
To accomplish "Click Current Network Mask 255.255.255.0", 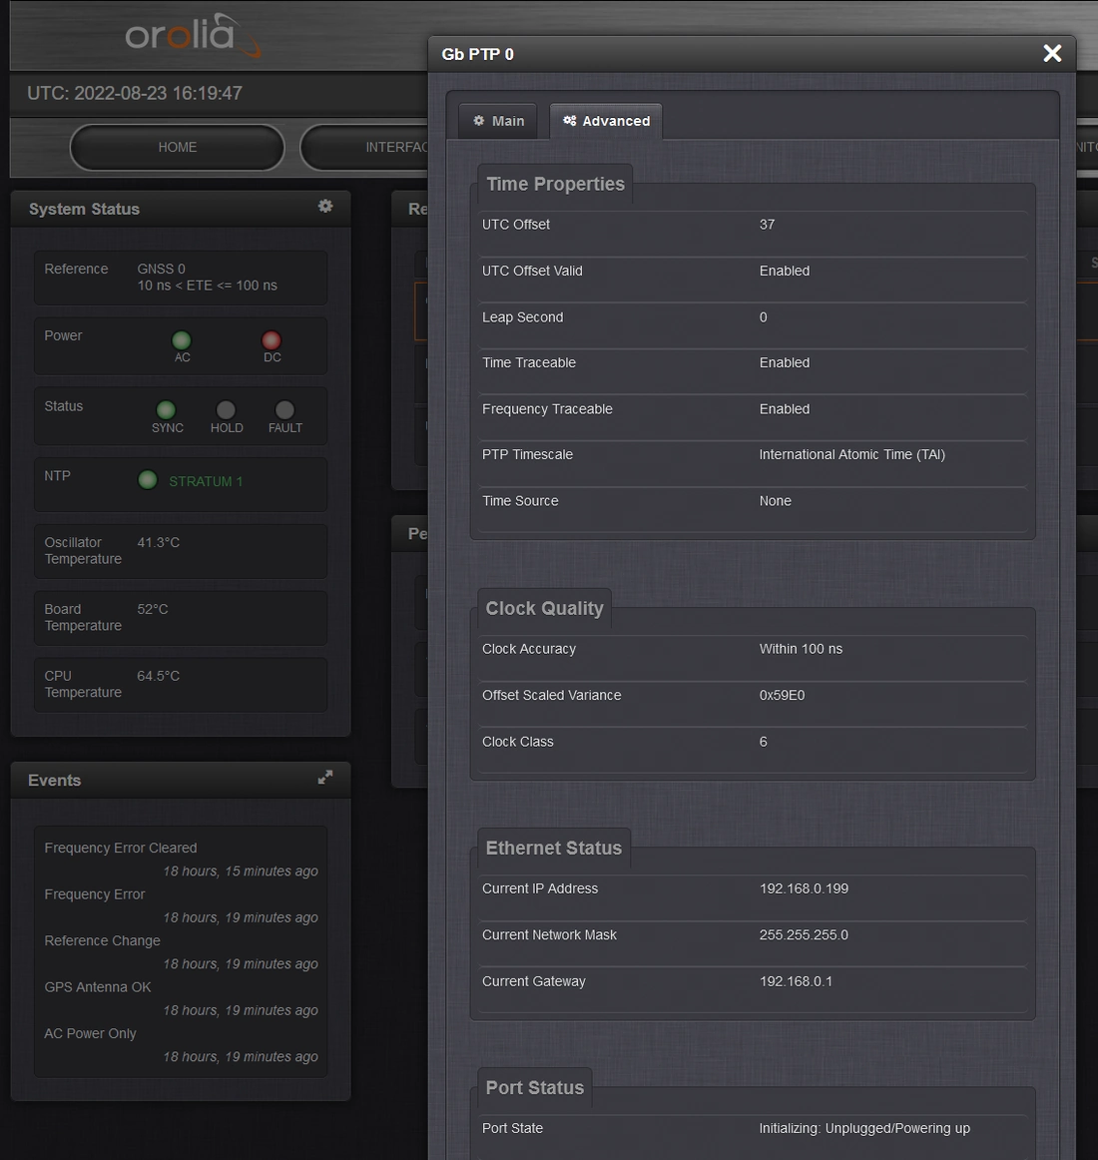I will (804, 935).
